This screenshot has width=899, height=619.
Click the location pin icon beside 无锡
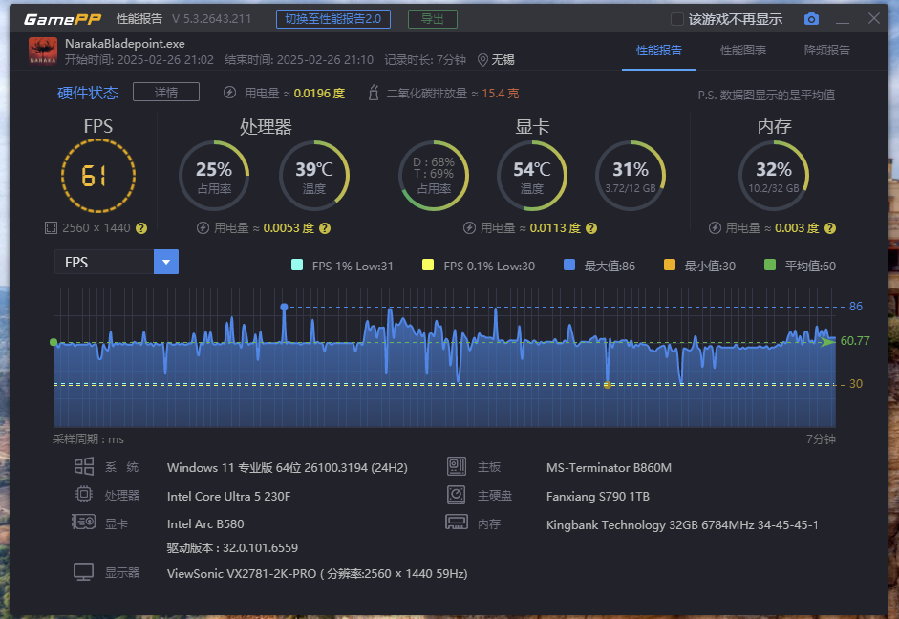[482, 60]
